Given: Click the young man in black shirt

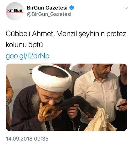Looking at the screenshot, I should coord(123,84).
